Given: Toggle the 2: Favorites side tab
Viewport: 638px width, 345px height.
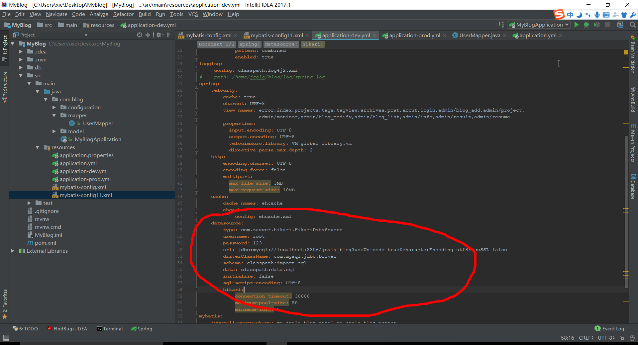Looking at the screenshot, I should 5,304.
